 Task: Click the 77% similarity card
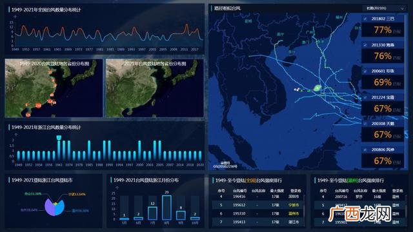coord(383,30)
